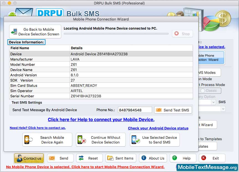Viewport: 239px width, 172px height.
Task: Click the 'MS Modes' button in background
Action: [x=210, y=72]
